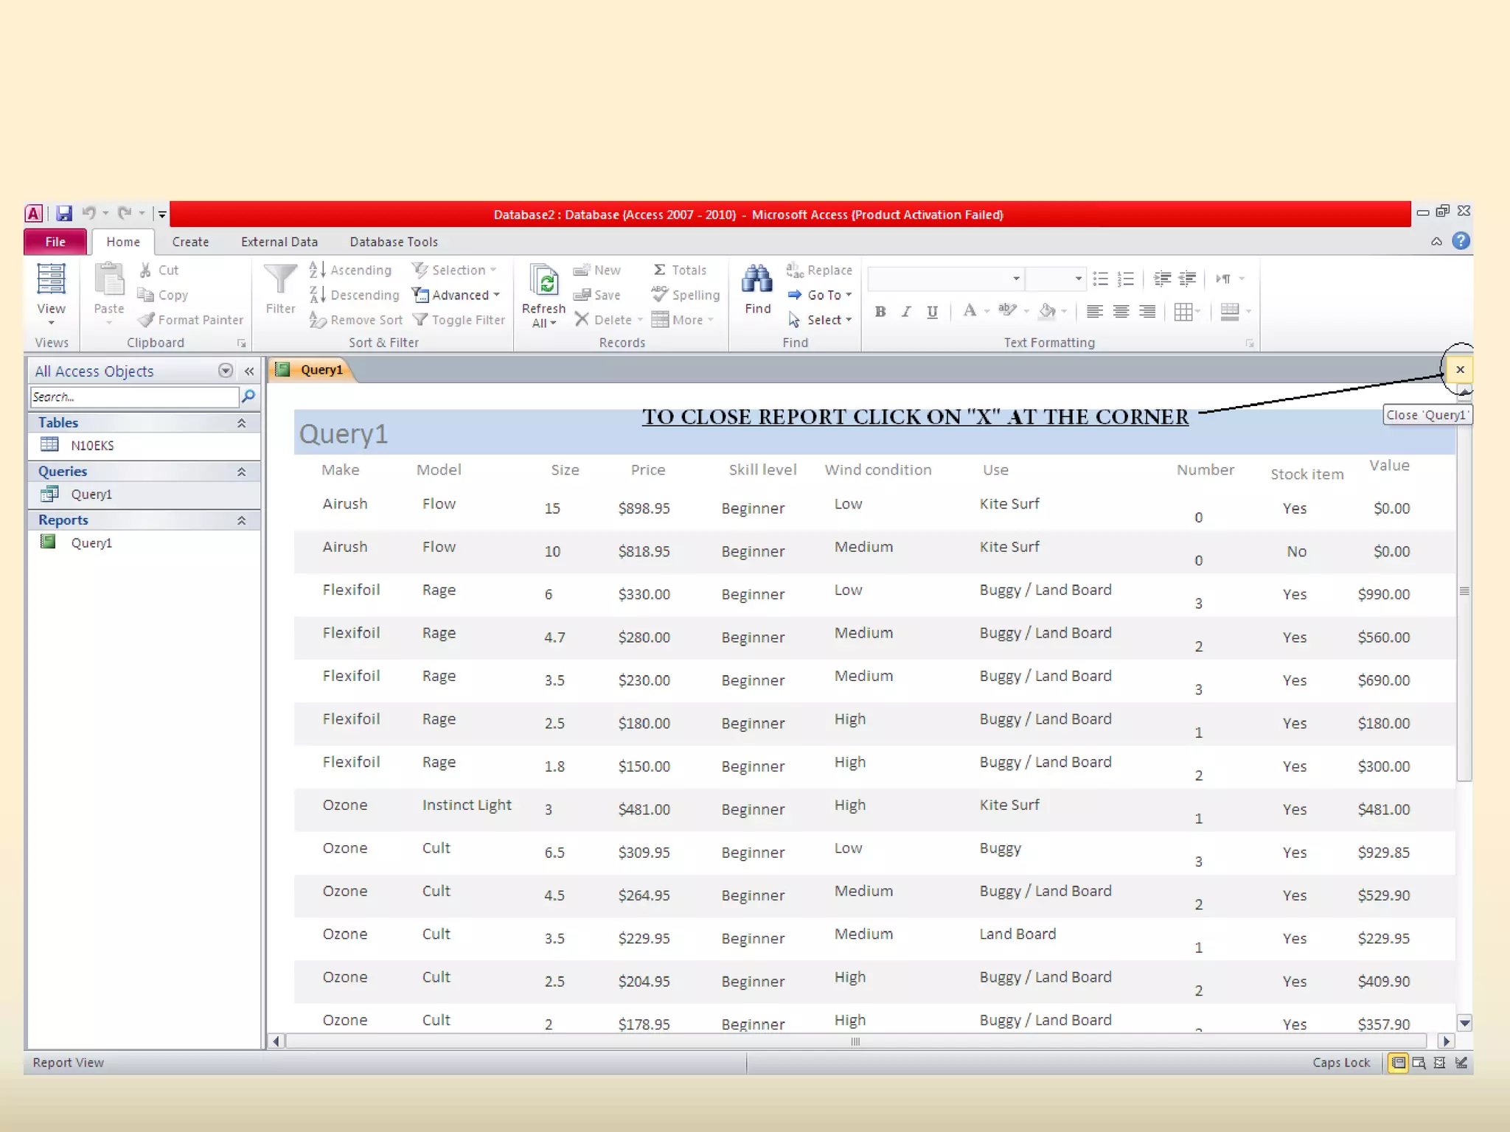The image size is (1510, 1132).
Task: Open the N10EKS table
Action: [x=92, y=445]
